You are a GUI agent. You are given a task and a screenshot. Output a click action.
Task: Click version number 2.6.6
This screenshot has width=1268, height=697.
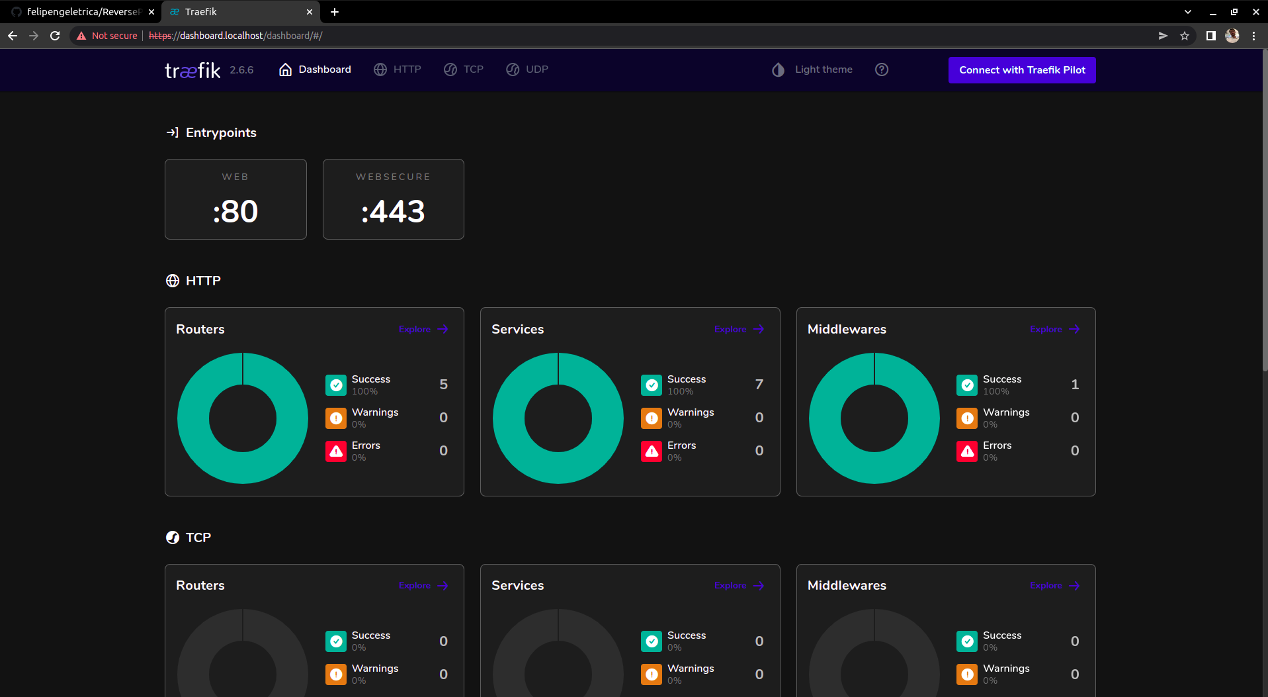pyautogui.click(x=241, y=70)
